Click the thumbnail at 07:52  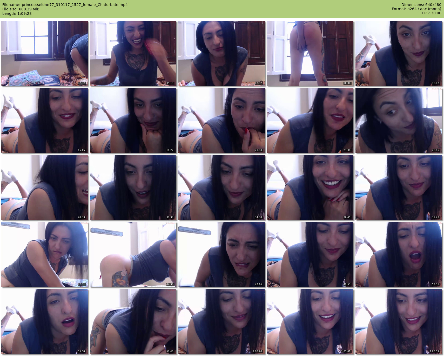tap(221, 53)
